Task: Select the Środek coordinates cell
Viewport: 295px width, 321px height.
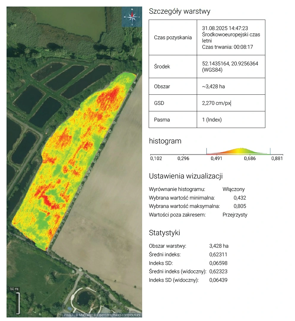Action: click(x=231, y=67)
